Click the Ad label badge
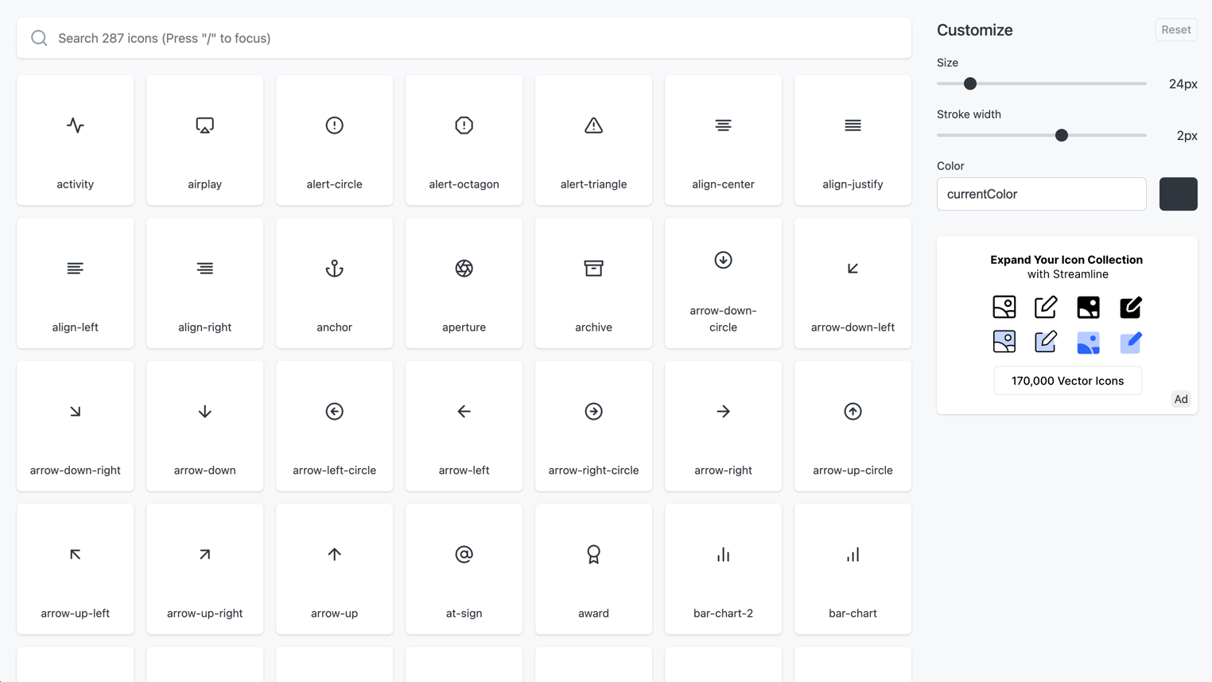The width and height of the screenshot is (1212, 682). (1181, 399)
